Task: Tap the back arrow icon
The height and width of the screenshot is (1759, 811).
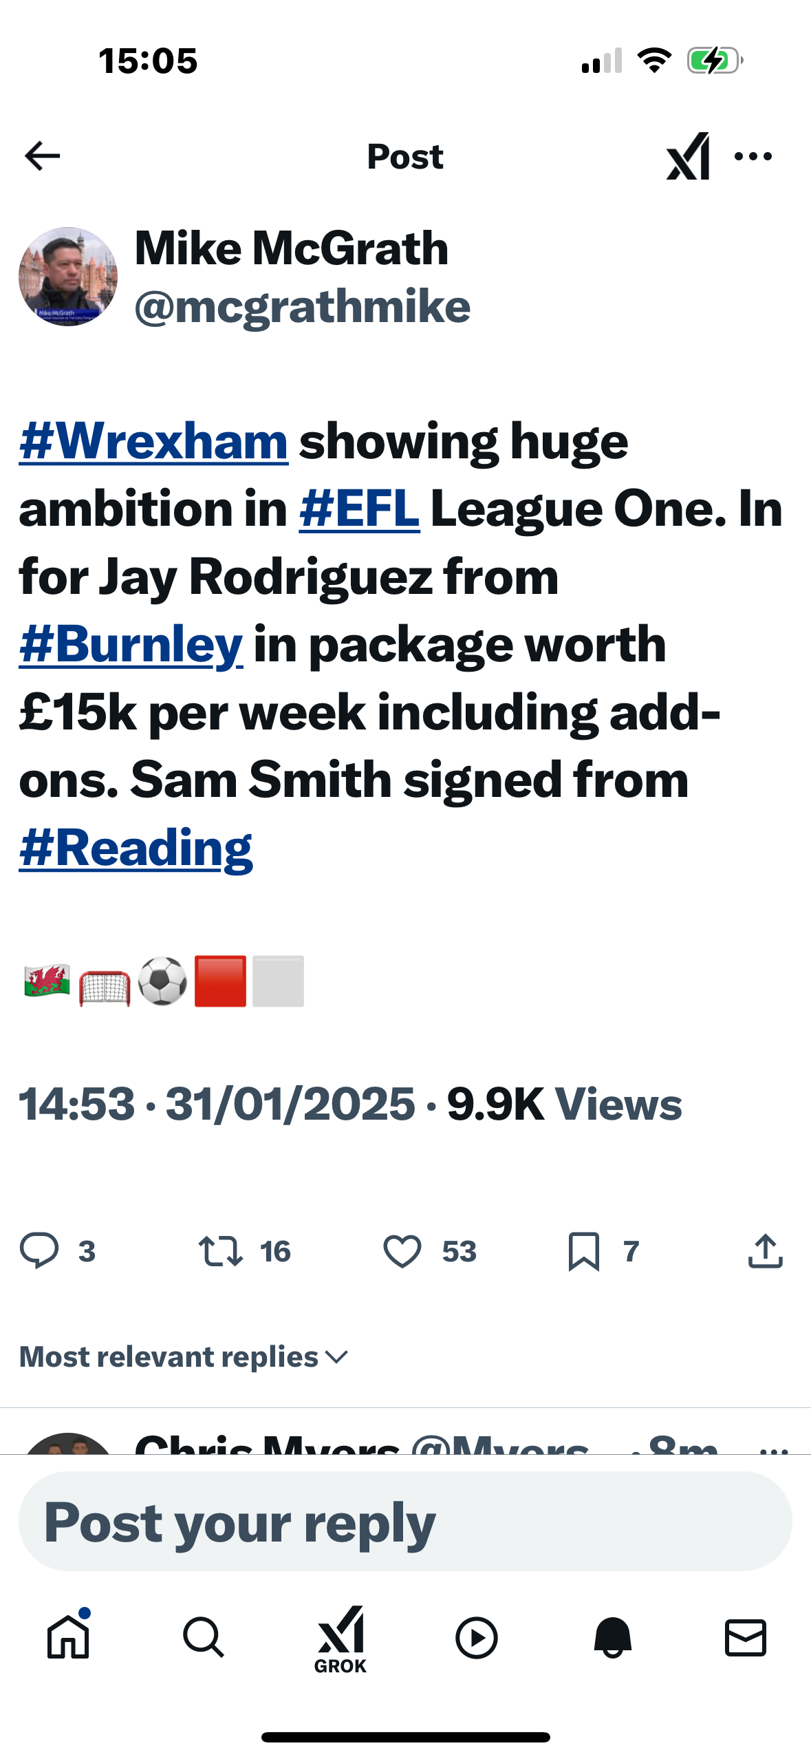Action: coord(43,156)
